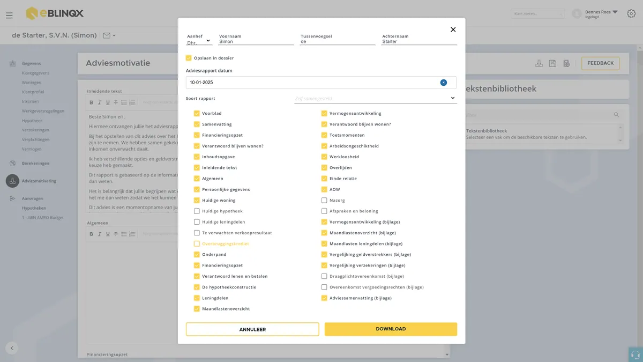This screenshot has width=643, height=362.
Task: Click the Berekeningen sidebar icon
Action: 12,163
